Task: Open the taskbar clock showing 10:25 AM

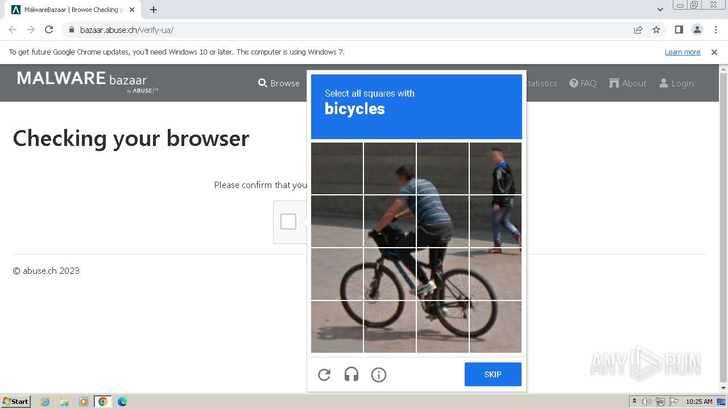Action: pyautogui.click(x=699, y=402)
